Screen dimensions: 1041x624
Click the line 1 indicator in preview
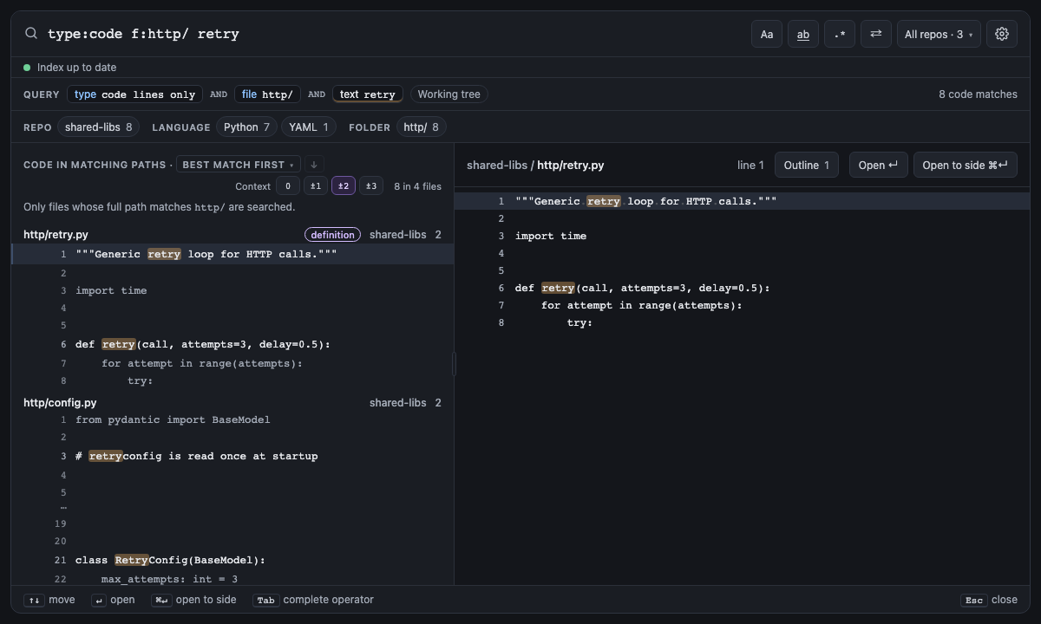coord(750,165)
